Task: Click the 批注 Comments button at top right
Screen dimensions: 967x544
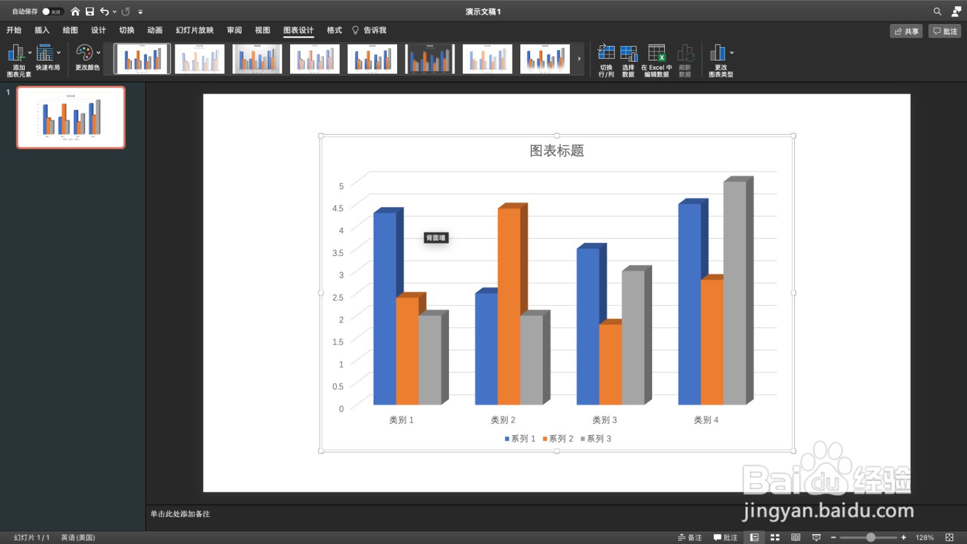Action: click(945, 31)
